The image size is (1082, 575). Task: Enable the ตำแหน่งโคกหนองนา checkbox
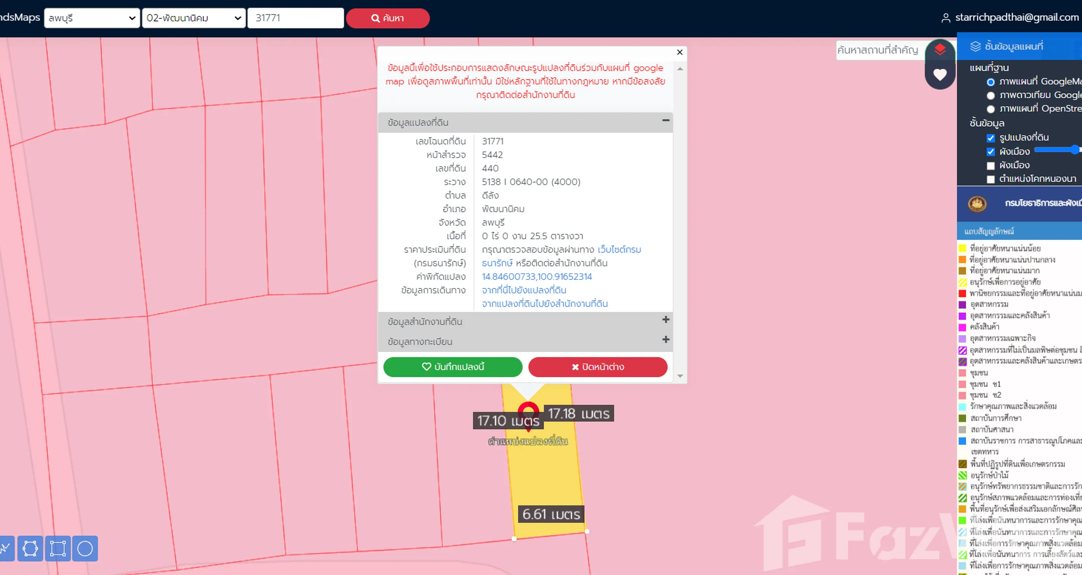click(x=991, y=180)
